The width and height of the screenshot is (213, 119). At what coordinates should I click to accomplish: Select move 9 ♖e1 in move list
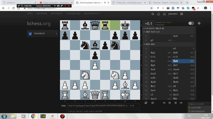(160, 61)
